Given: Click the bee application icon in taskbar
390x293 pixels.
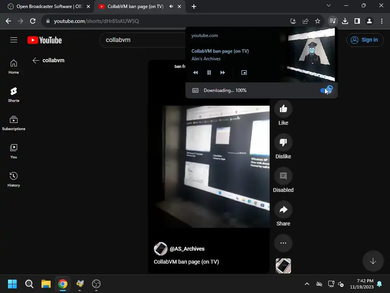Looking at the screenshot, I should pyautogui.click(x=80, y=284).
